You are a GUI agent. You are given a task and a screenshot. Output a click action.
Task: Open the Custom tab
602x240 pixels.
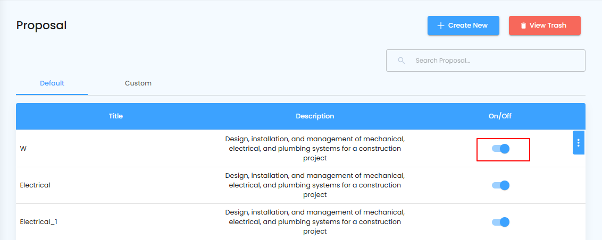click(138, 83)
